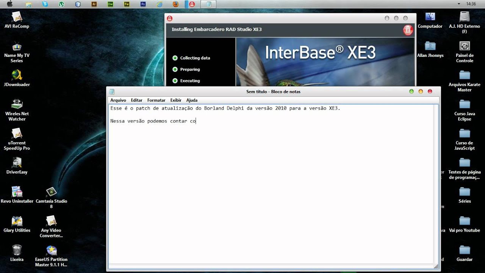Open the Arquivos Karate Master folder

(465, 81)
